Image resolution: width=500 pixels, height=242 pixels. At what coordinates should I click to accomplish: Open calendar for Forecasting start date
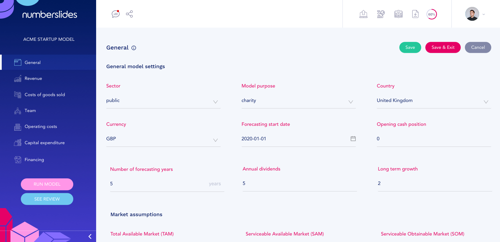353,139
